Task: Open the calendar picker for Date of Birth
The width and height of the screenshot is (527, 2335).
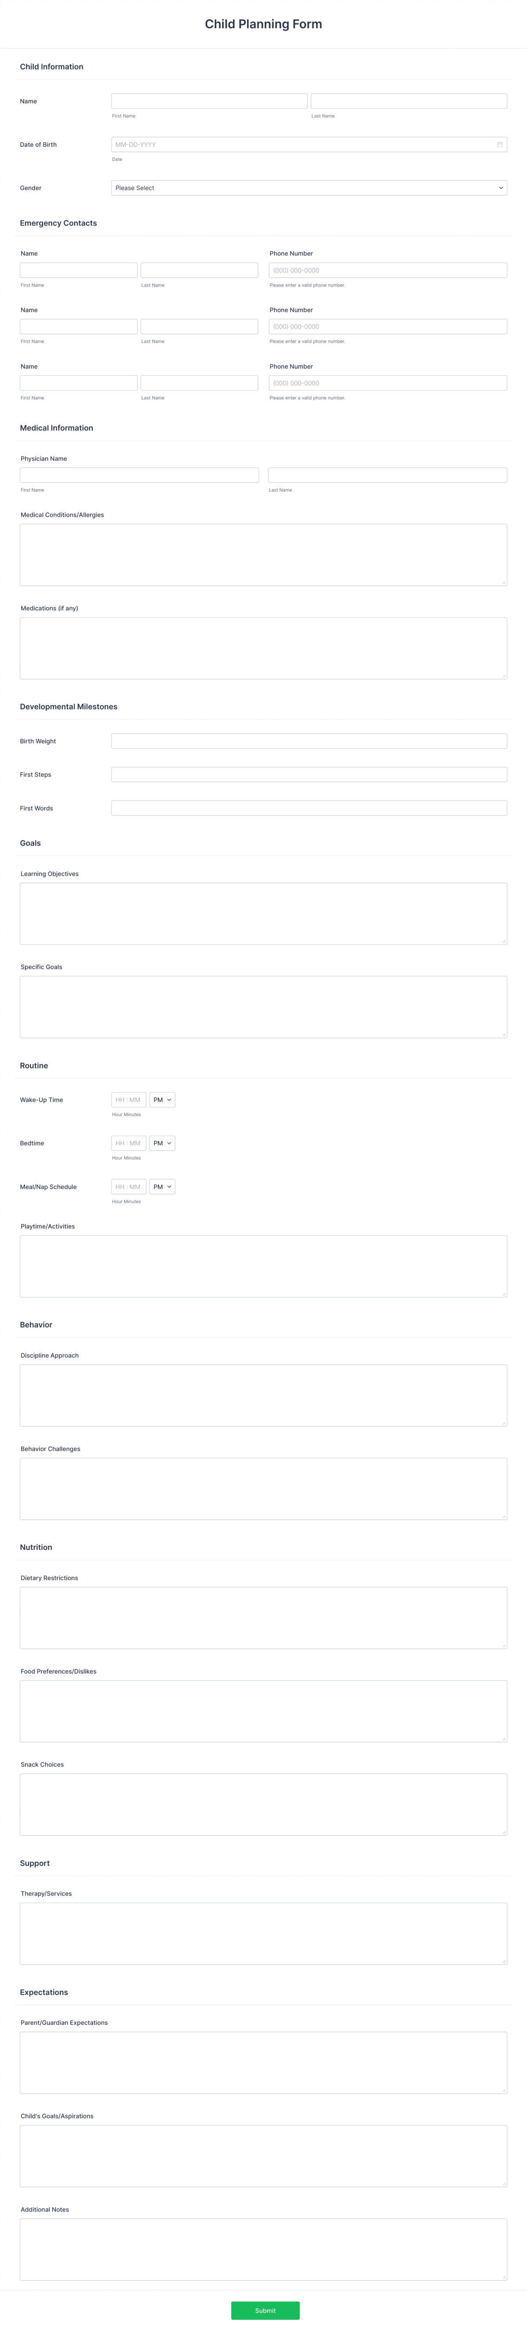Action: 500,144
